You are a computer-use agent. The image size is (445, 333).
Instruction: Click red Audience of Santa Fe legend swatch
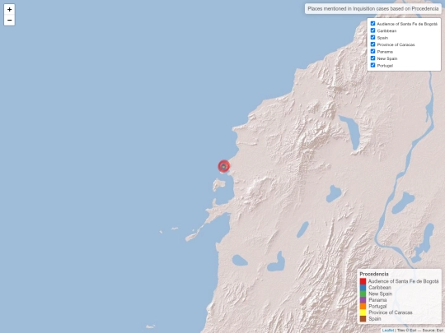pyautogui.click(x=363, y=281)
